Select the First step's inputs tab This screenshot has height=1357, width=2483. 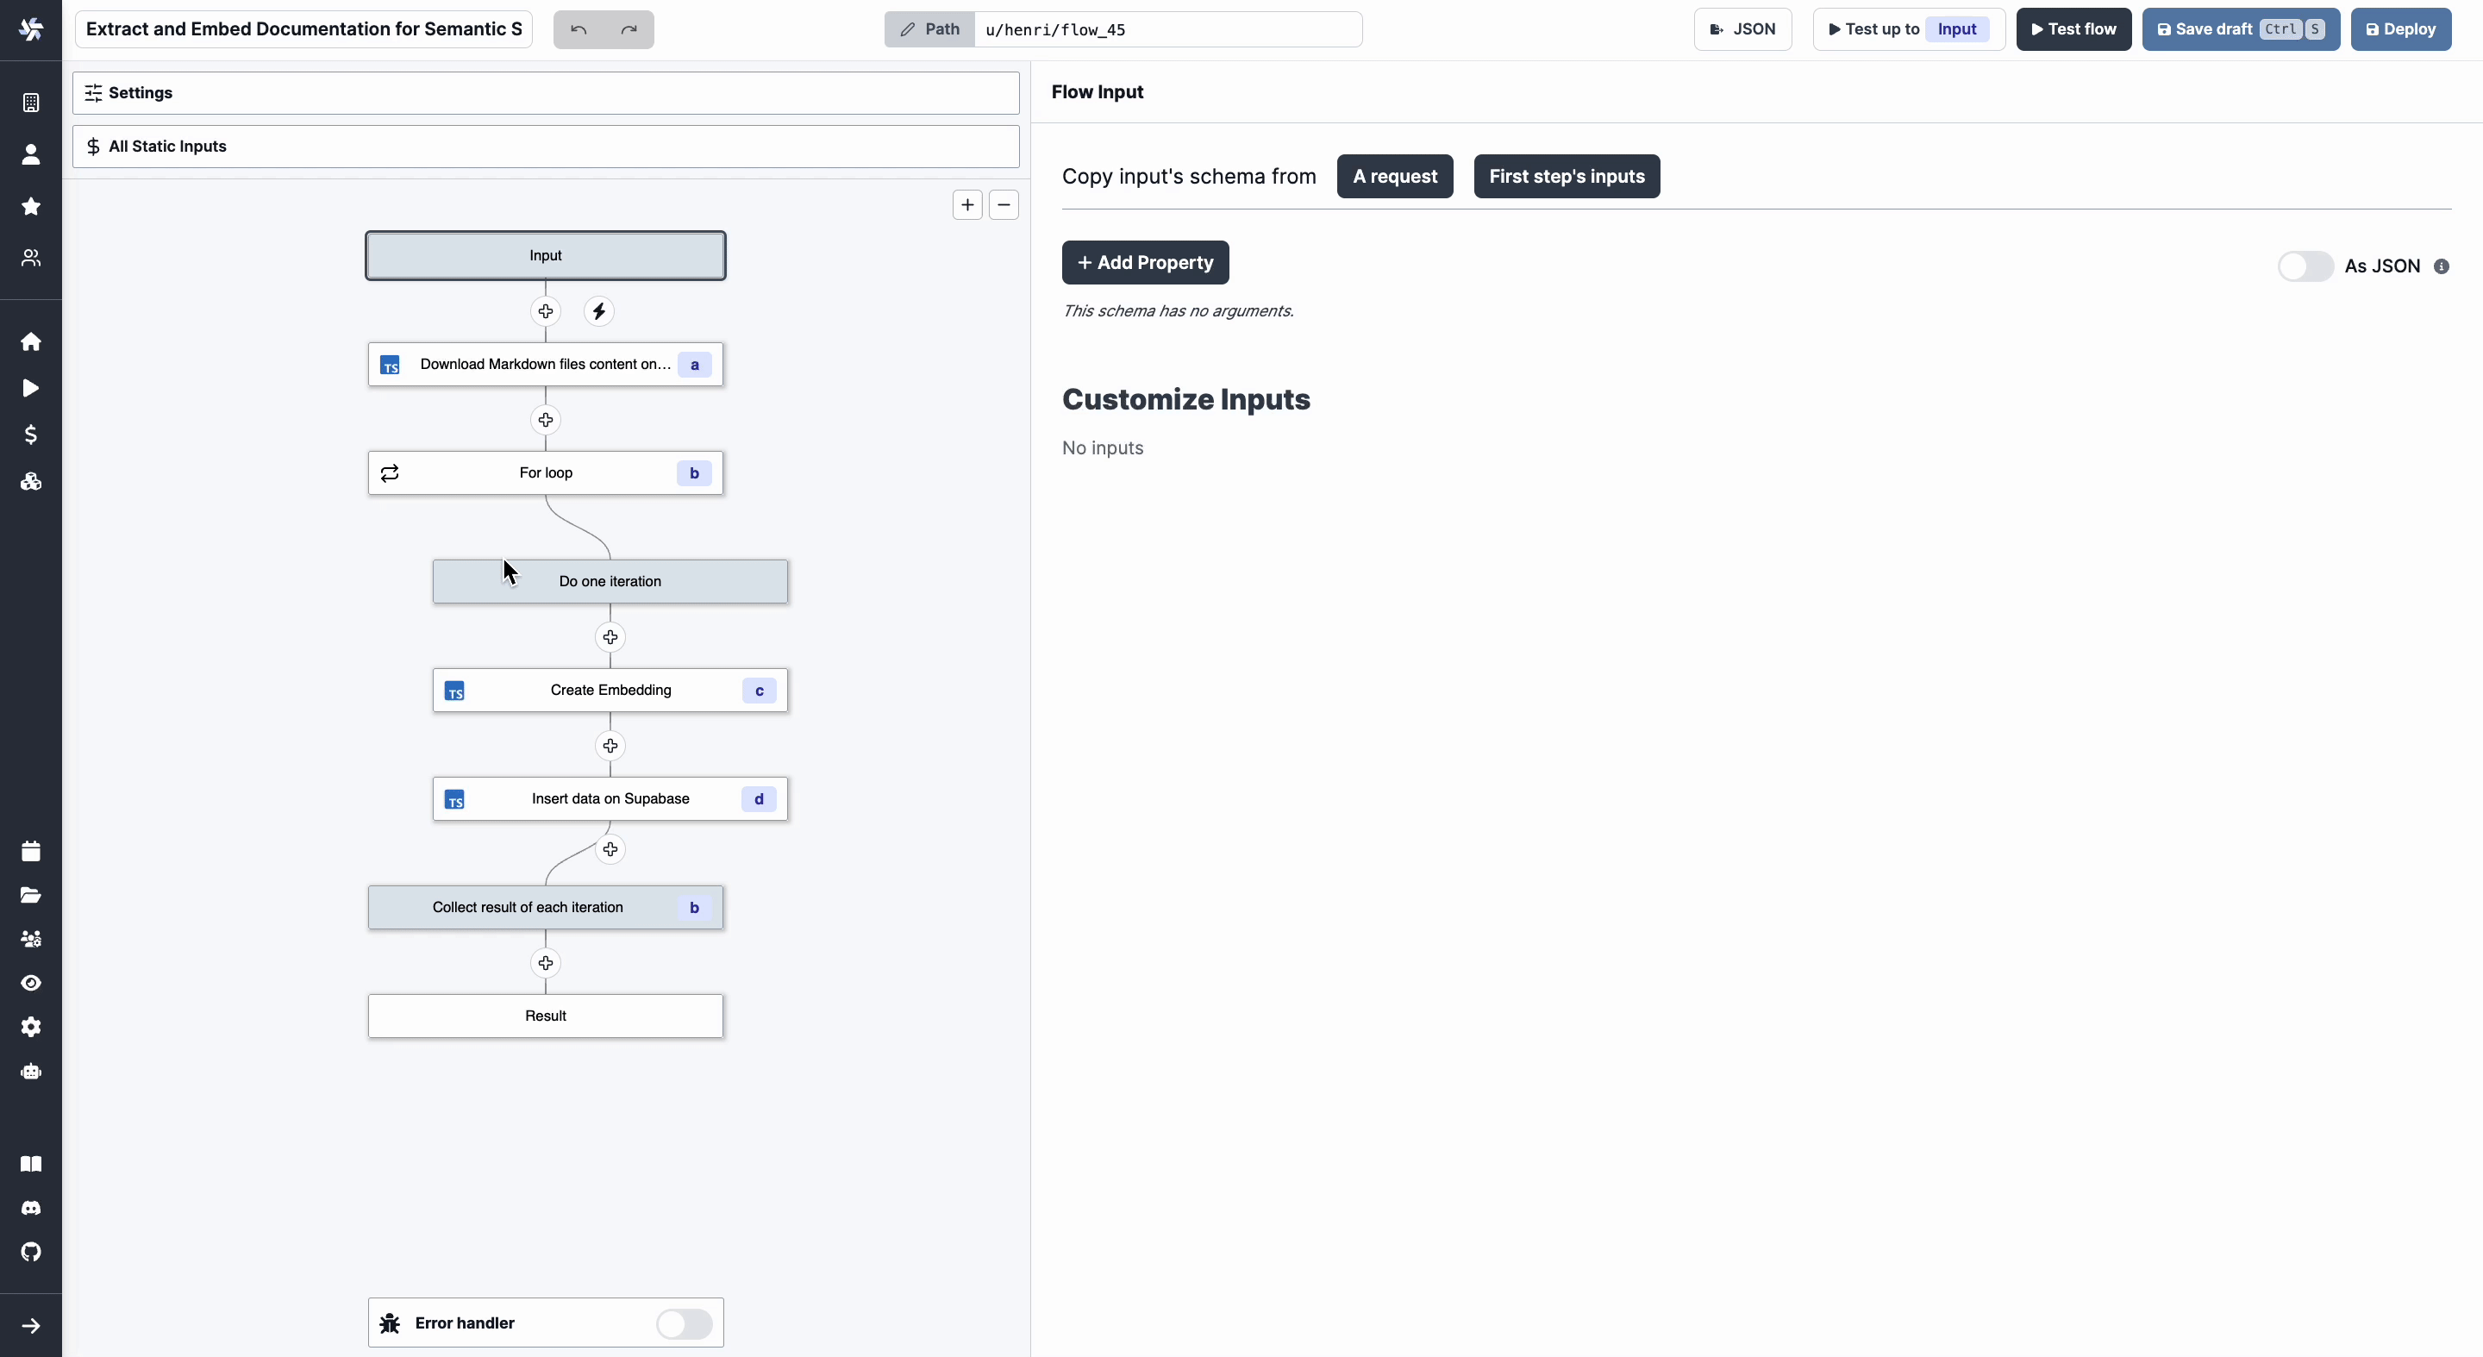click(x=1566, y=176)
